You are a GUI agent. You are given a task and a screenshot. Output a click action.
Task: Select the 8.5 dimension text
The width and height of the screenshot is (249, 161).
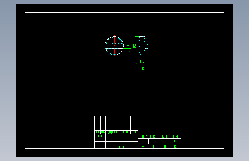pyautogui.click(x=142, y=61)
